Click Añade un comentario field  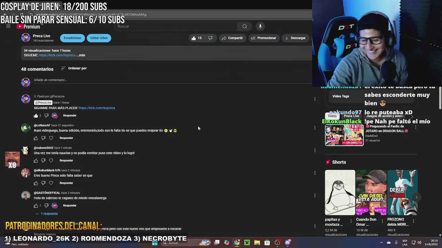[172, 80]
